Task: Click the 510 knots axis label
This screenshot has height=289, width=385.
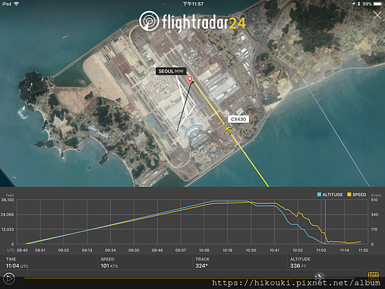Action: click(374, 200)
